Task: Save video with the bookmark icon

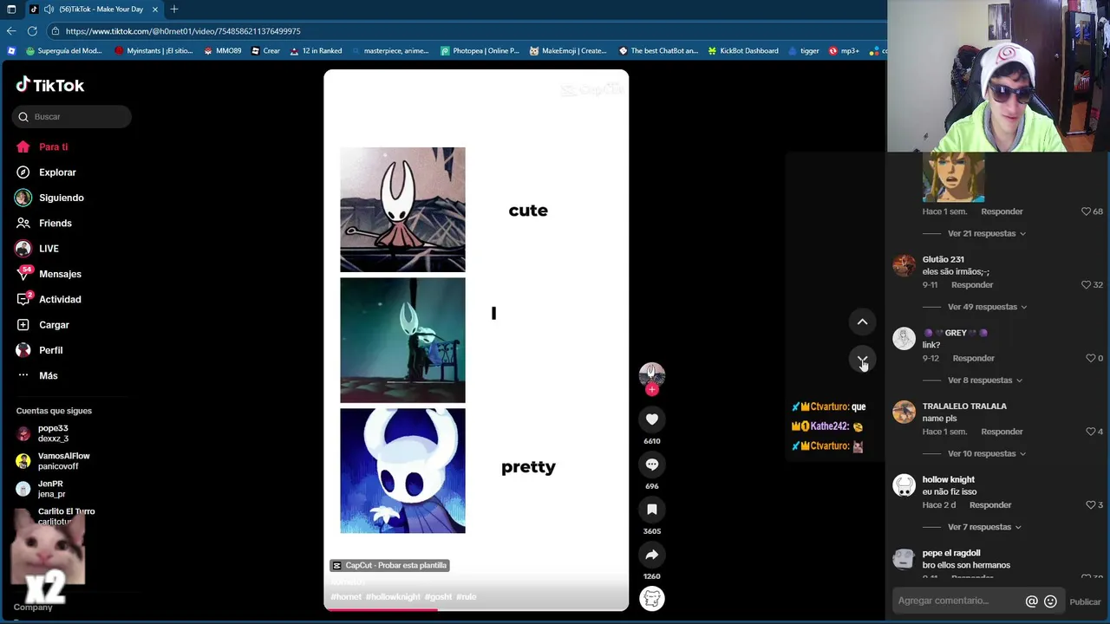Action: coord(652,510)
